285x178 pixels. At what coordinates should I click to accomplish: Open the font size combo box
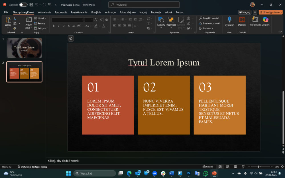[x=89, y=20]
